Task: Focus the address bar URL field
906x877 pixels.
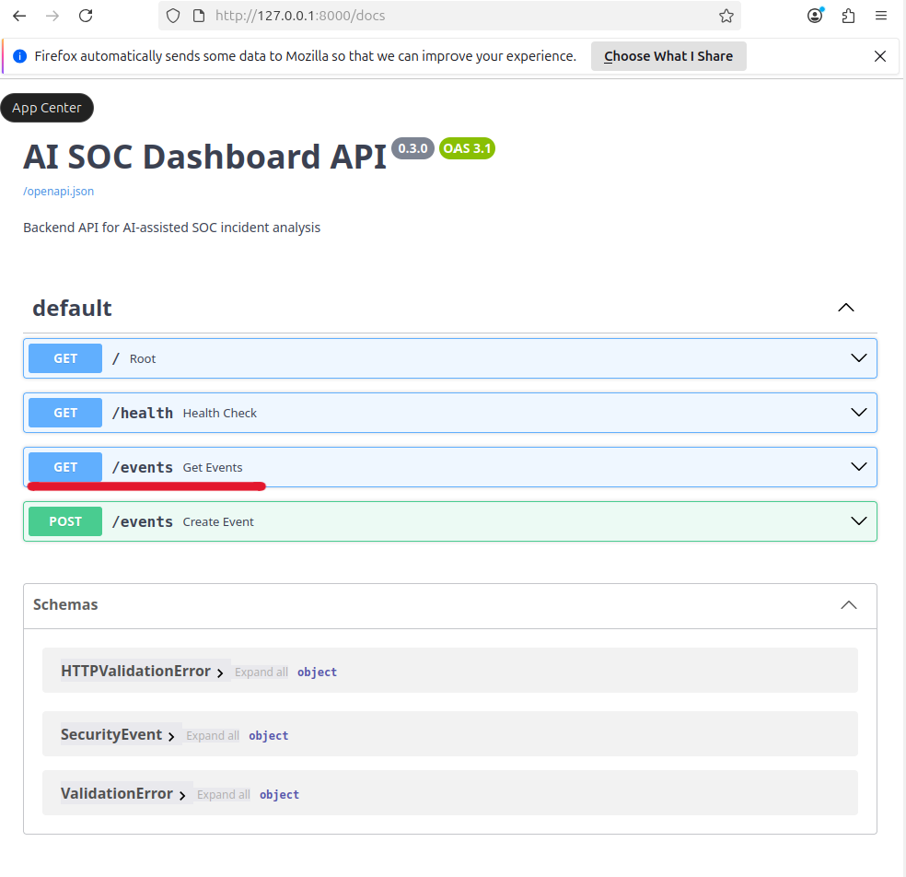Action: [x=449, y=16]
